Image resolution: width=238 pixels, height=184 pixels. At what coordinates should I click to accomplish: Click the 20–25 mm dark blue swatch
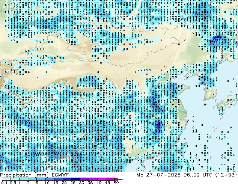tap(67, 179)
